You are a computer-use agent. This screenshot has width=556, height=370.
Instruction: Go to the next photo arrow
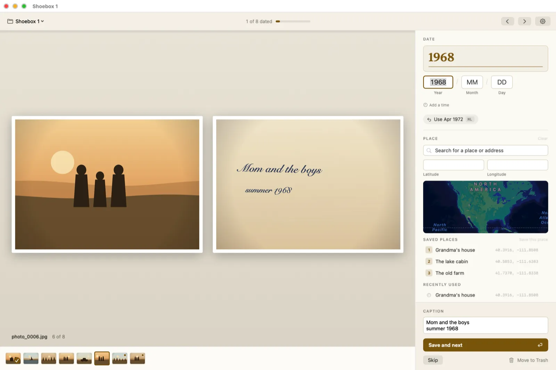pyautogui.click(x=524, y=21)
